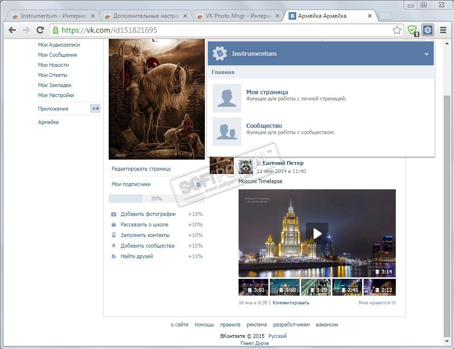
Task: Click the briefcase icon beside Рассказать о школе
Action: point(114,225)
